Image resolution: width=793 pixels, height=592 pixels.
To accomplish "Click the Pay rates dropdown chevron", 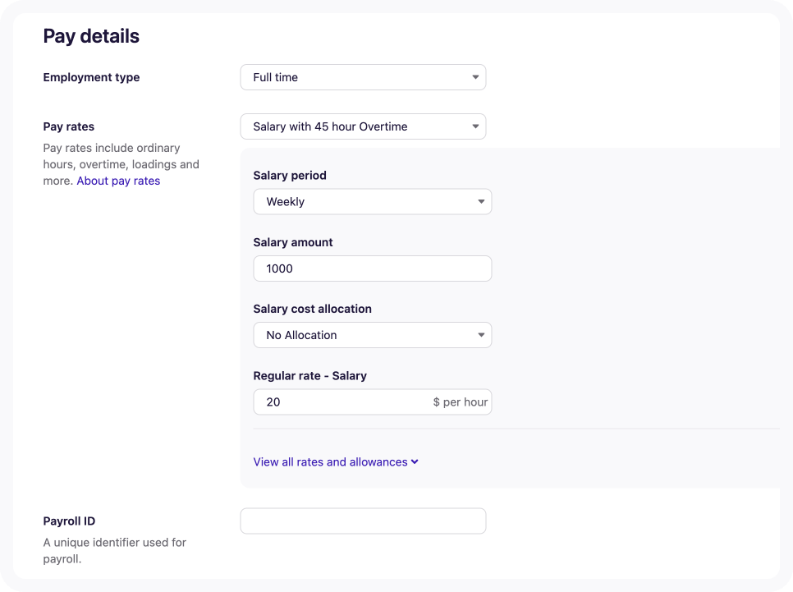I will (476, 126).
